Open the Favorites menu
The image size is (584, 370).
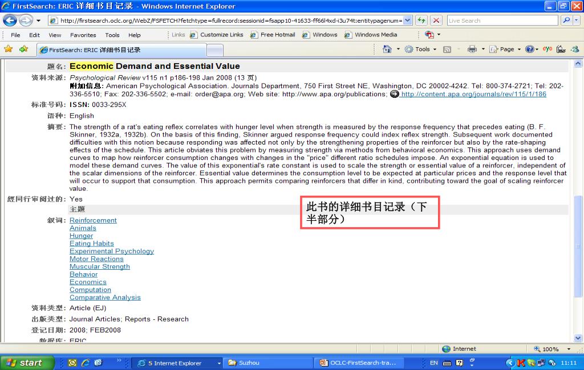pos(83,35)
